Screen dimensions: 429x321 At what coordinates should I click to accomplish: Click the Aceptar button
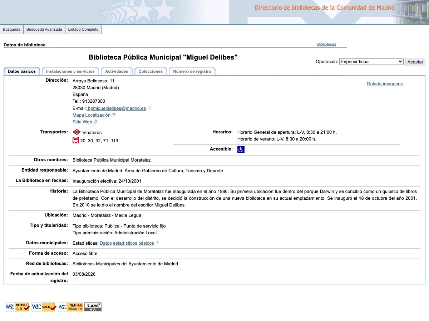[x=415, y=62]
